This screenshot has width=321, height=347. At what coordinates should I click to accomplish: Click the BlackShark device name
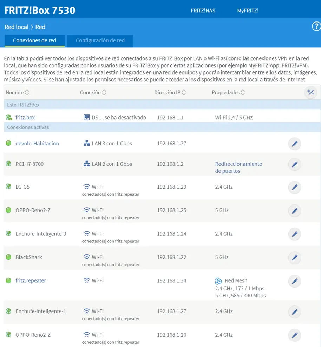[29, 257]
